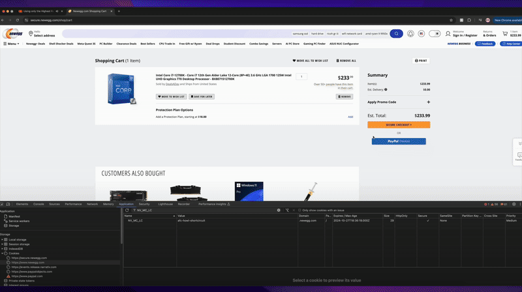Click the Secure Checkout button
Screen dimensions: 522x292
[399, 124]
